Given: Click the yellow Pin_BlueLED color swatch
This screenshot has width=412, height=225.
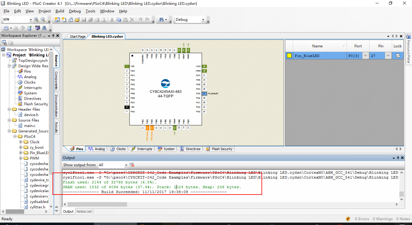Looking at the screenshot, I should (289, 56).
